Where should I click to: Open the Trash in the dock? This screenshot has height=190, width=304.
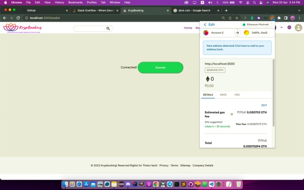point(239,184)
